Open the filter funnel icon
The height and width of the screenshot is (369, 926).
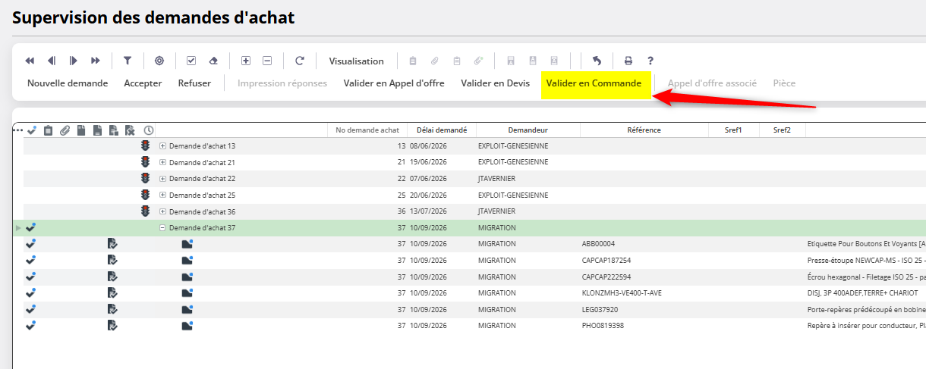[x=128, y=61]
